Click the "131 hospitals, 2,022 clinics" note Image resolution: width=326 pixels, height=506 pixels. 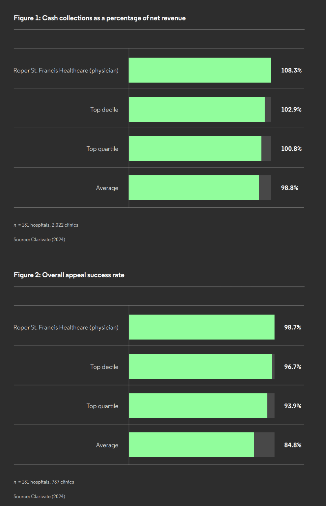pos(46,225)
